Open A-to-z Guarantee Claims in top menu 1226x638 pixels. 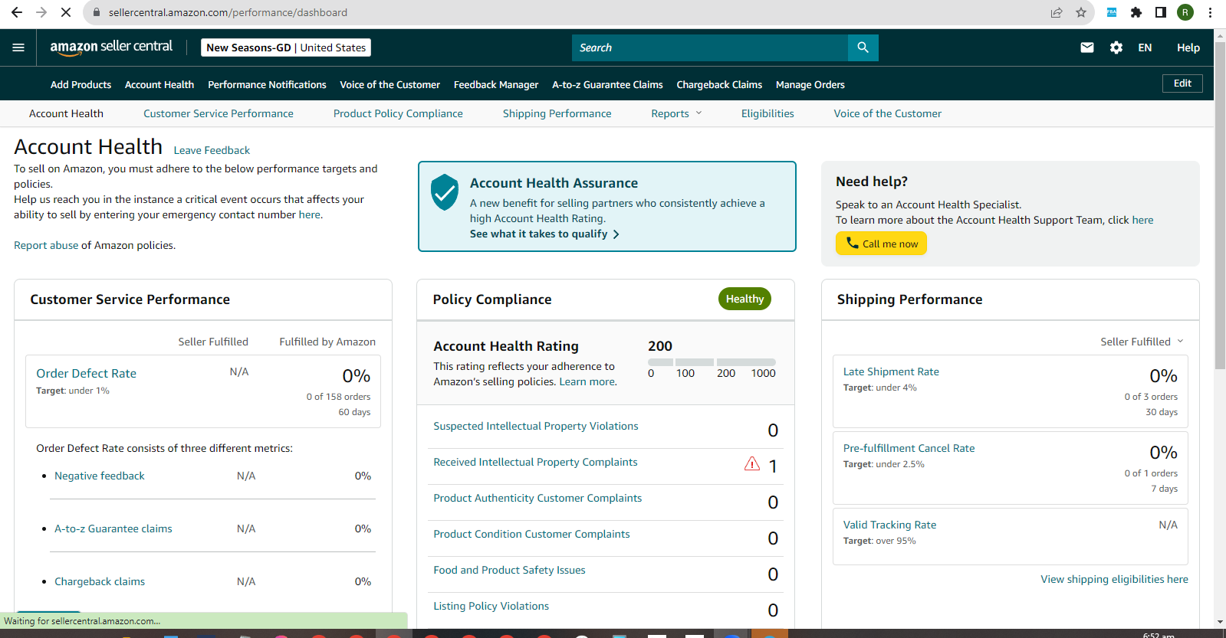[607, 85]
